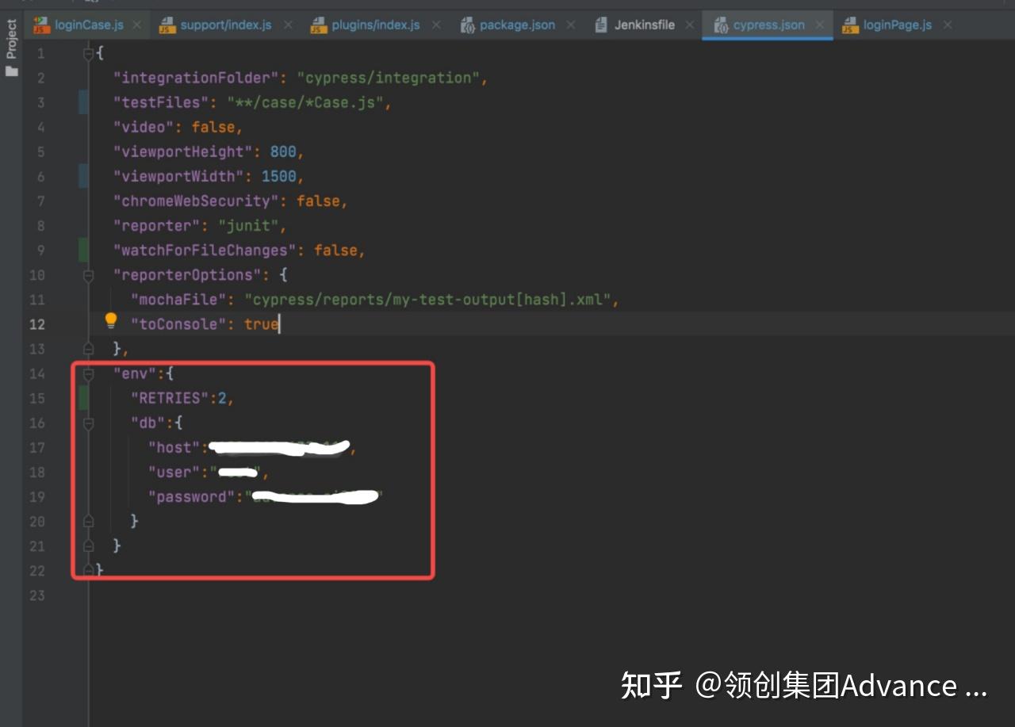Close the plugins/index.js tab
Image resolution: width=1015 pixels, height=727 pixels.
click(x=438, y=25)
